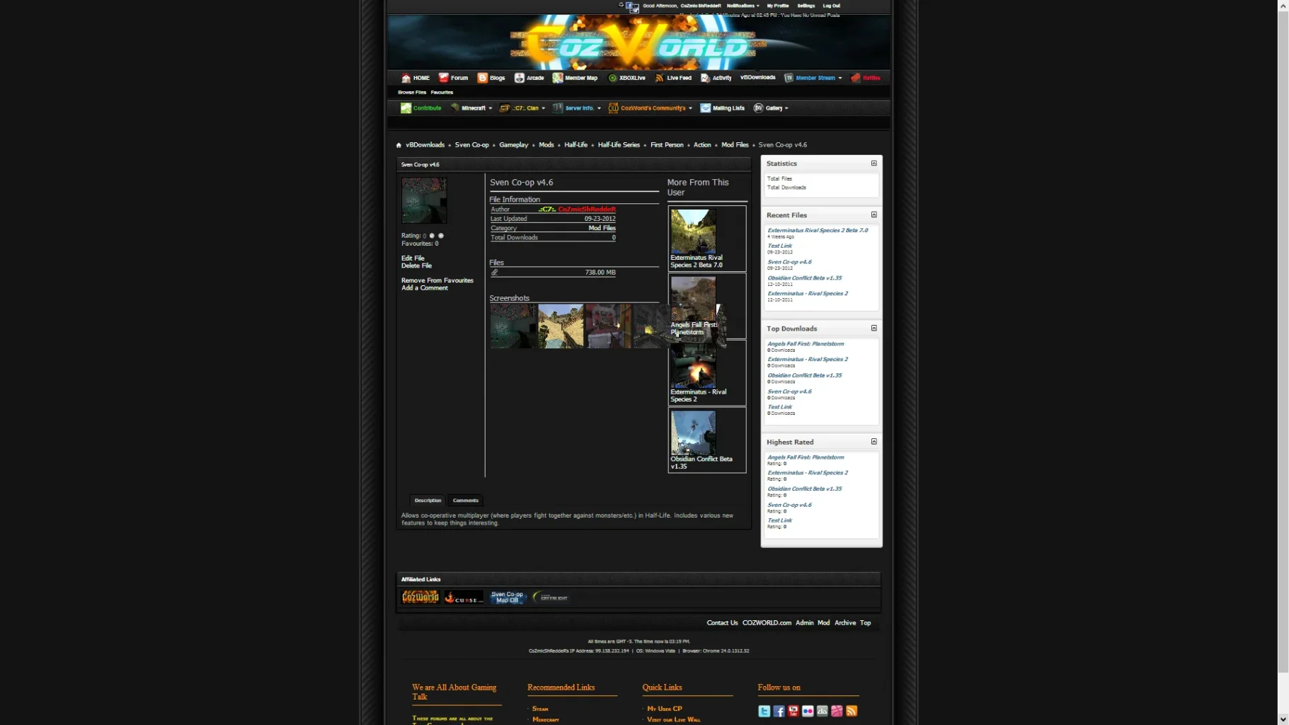Click the XBOXLive green icon
Viewport: 1289px width, 725px height.
[612, 78]
